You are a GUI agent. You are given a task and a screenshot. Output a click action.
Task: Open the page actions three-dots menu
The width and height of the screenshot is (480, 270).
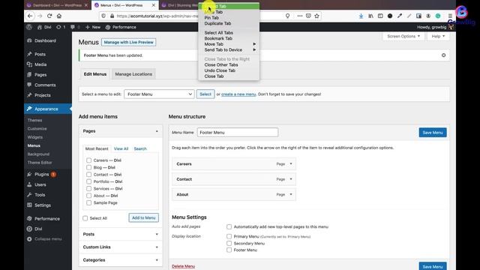(x=300, y=16)
